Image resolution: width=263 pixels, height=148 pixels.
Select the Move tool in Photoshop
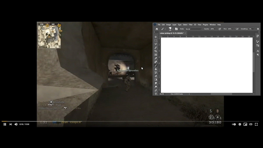coord(156,37)
